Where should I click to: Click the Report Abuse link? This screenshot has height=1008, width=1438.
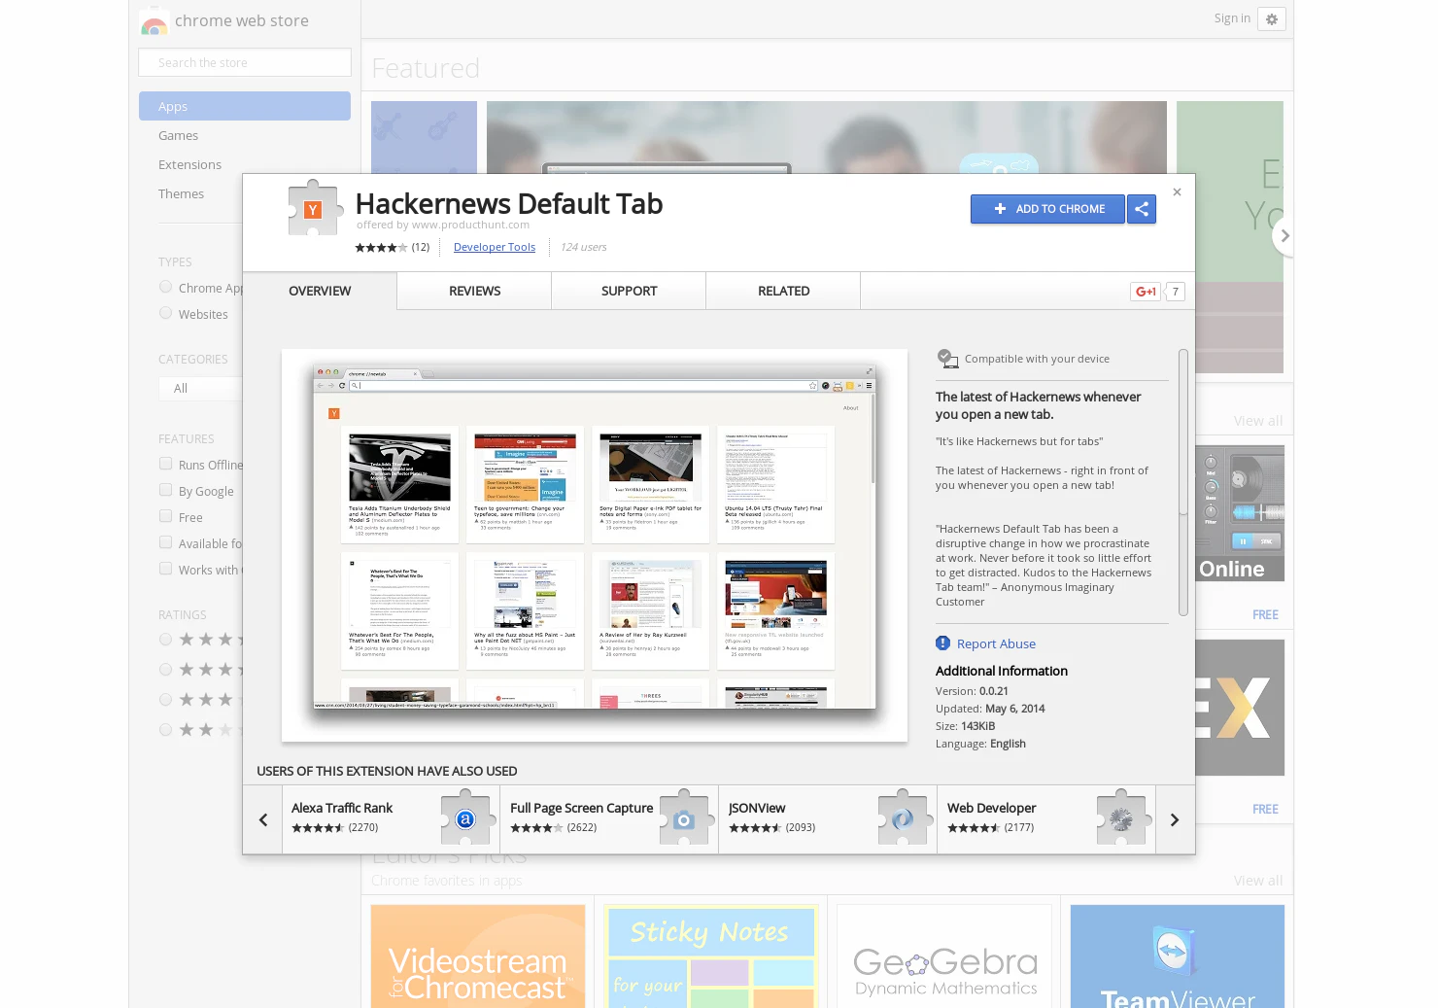point(996,643)
